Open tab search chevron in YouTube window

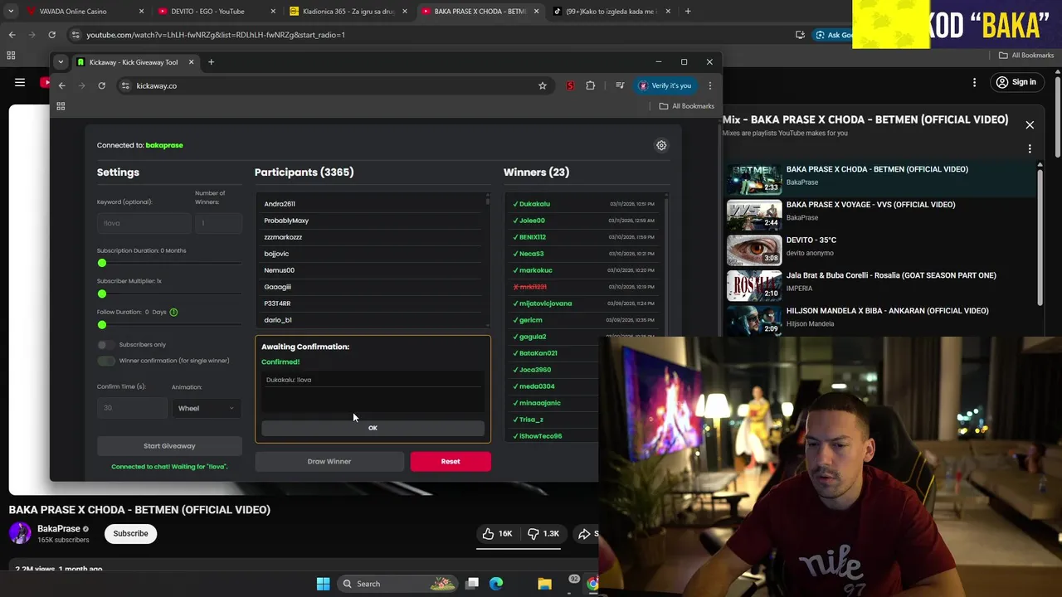pos(11,12)
